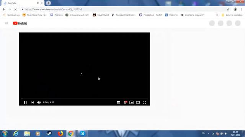Open the Action Center flag tray icon

[217, 134]
